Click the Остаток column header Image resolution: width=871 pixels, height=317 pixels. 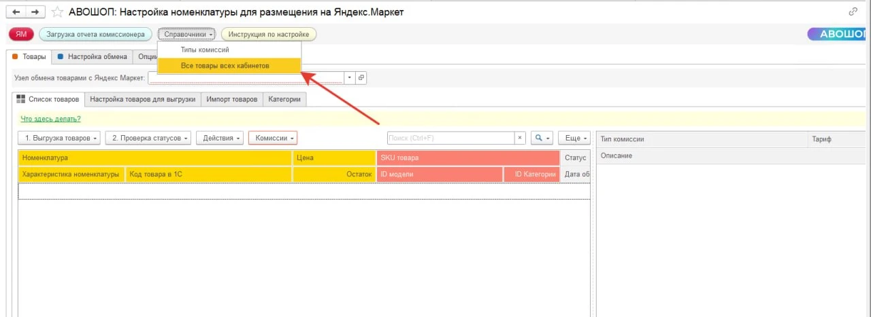tap(334, 174)
